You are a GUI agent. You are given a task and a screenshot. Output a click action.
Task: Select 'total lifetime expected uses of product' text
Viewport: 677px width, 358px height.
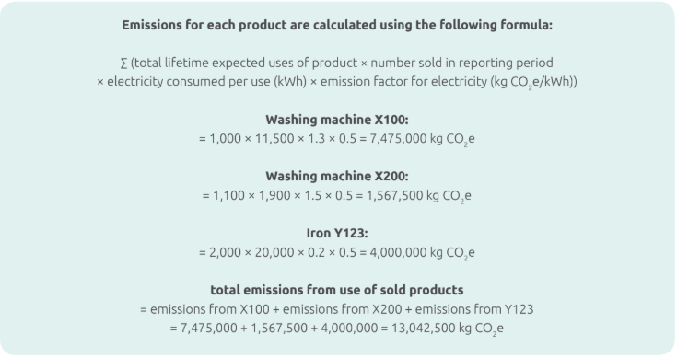point(246,63)
